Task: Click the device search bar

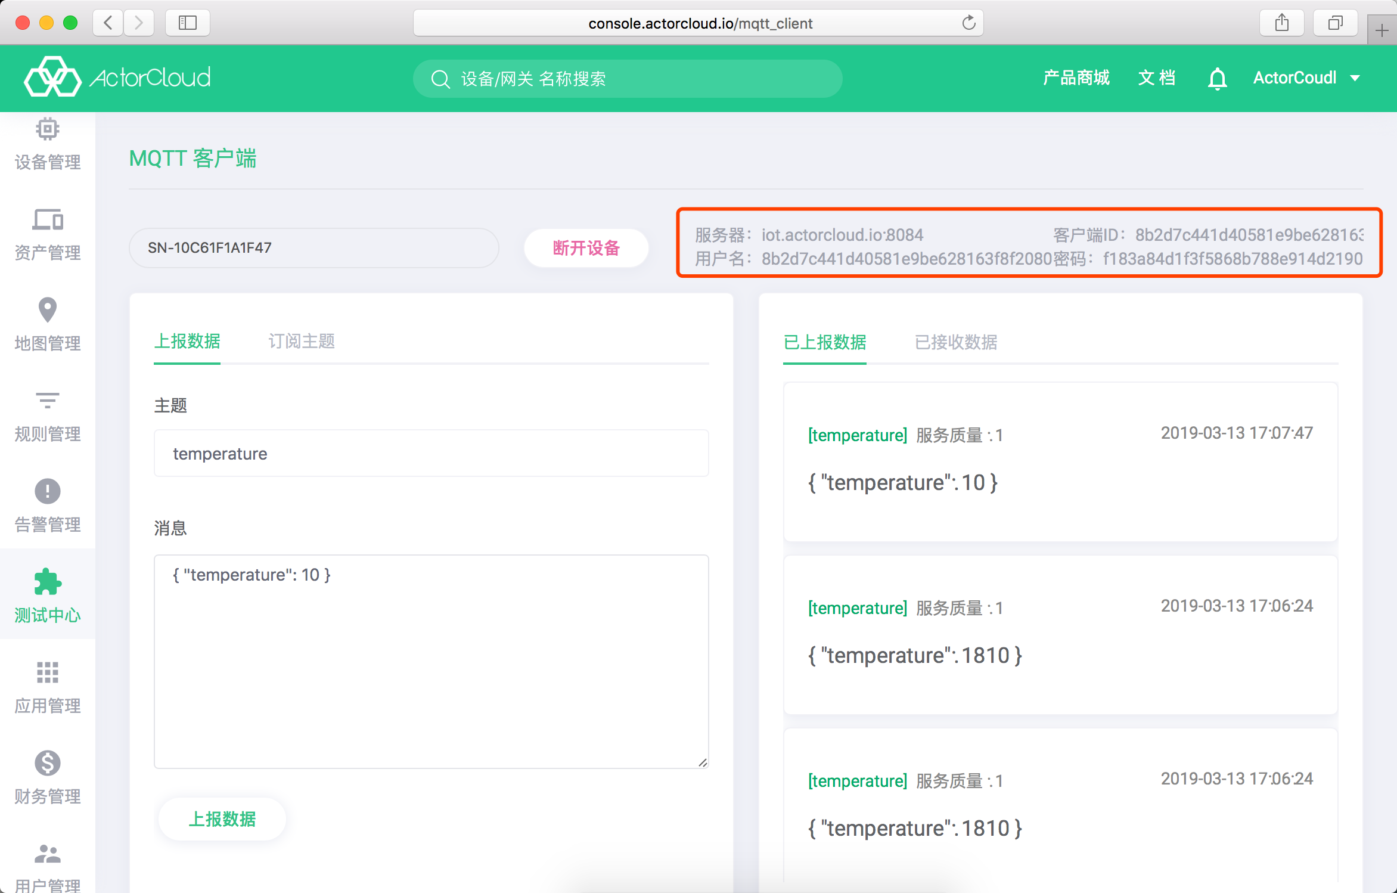Action: pyautogui.click(x=627, y=79)
